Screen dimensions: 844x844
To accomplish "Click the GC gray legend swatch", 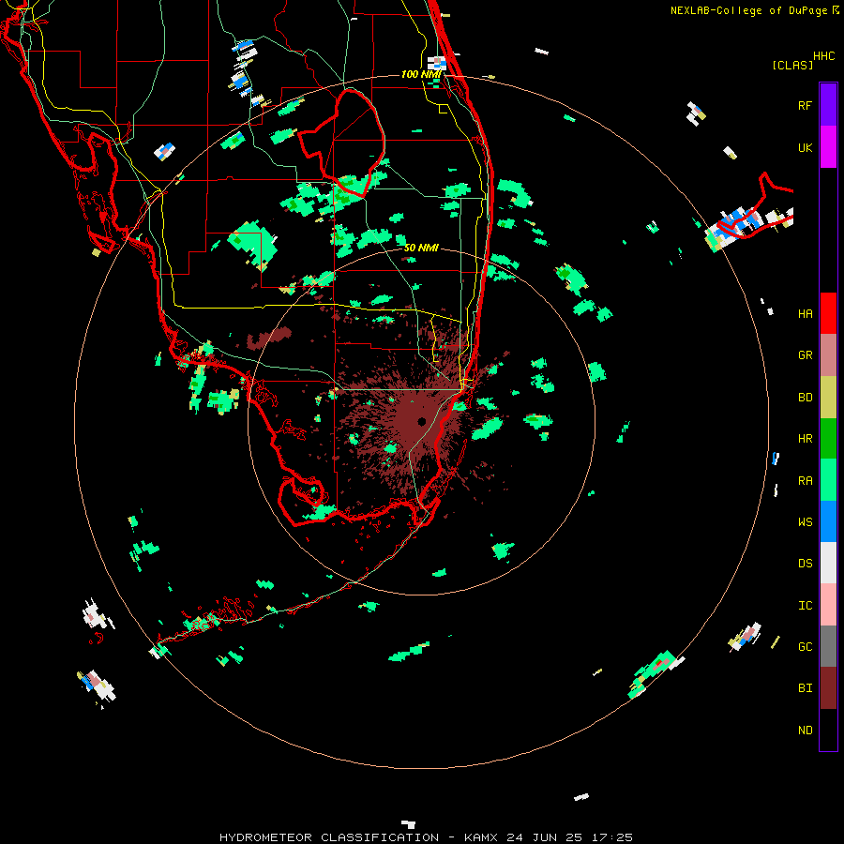I will [828, 646].
